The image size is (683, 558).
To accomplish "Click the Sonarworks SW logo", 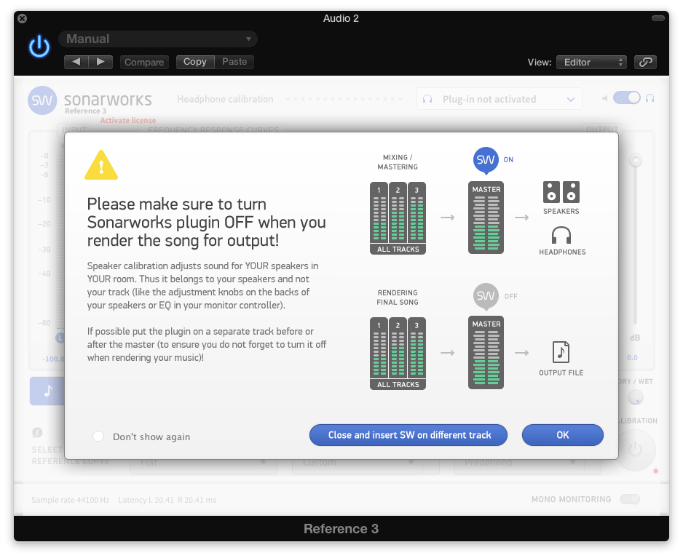I will tap(42, 100).
